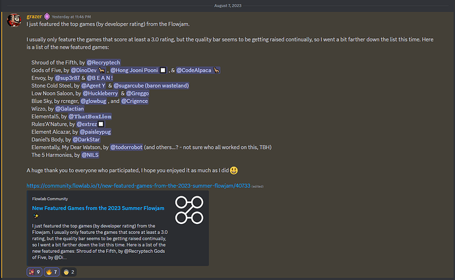
Task: Open the @extrez mention
Action: click(90, 124)
